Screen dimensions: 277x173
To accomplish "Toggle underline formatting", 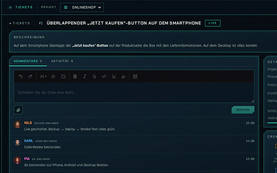I will click(x=114, y=76).
